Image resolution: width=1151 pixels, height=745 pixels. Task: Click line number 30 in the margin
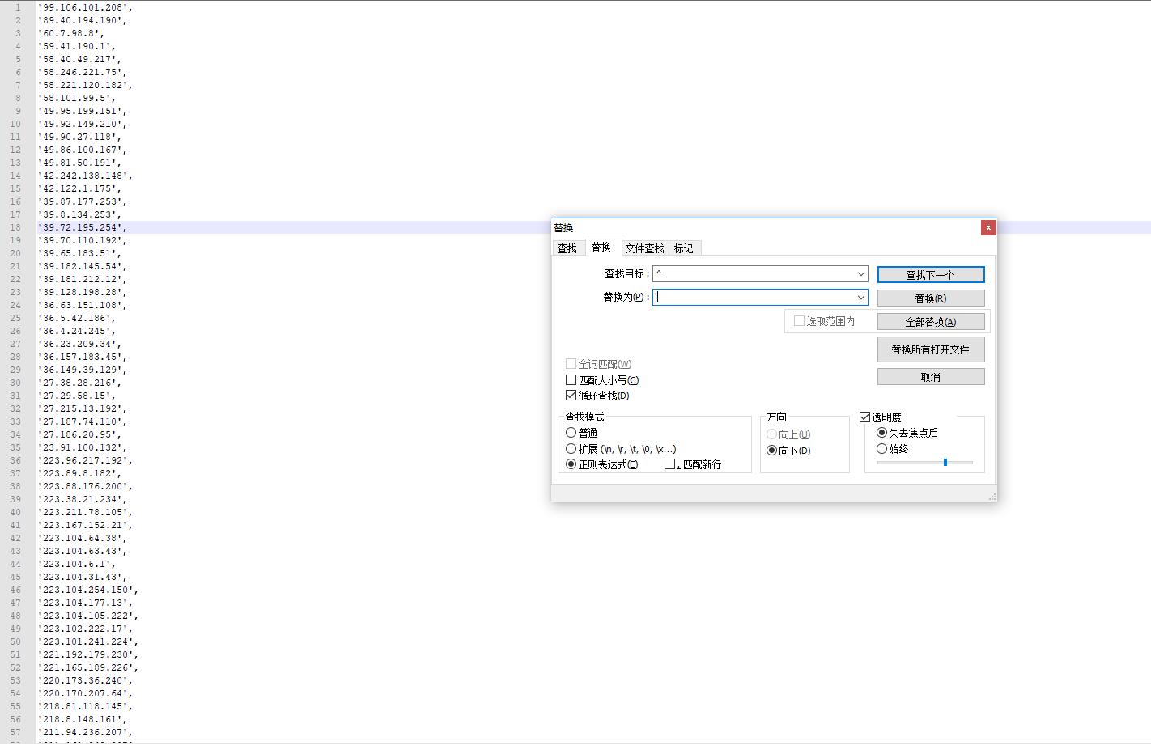tap(15, 383)
